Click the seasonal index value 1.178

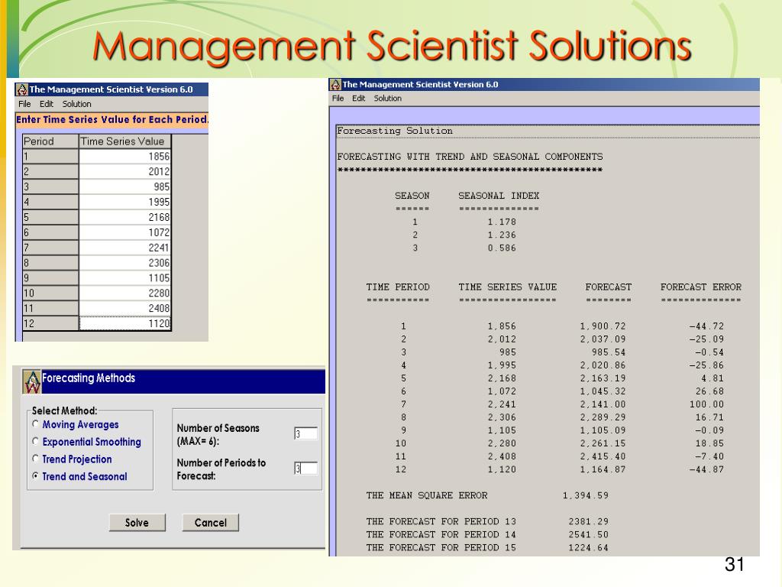(502, 222)
